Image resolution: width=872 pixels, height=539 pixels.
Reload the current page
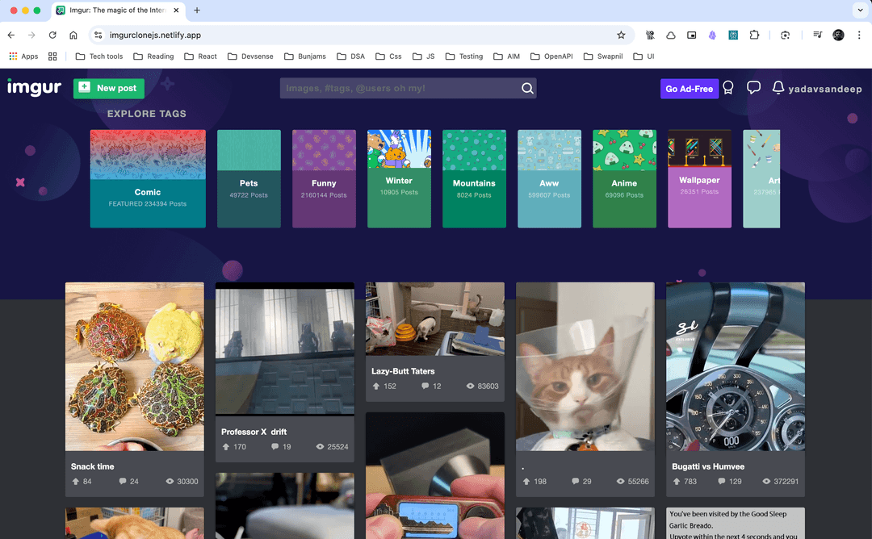point(52,35)
